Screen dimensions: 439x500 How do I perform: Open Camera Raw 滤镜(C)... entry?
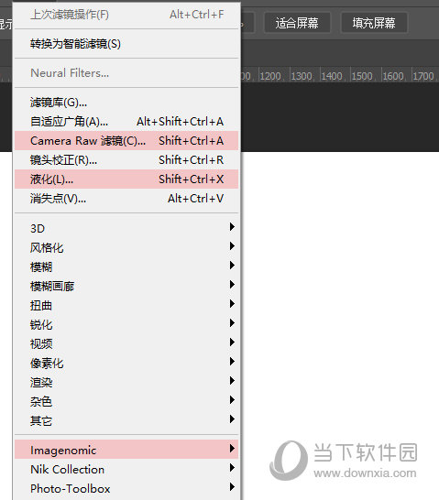point(126,141)
